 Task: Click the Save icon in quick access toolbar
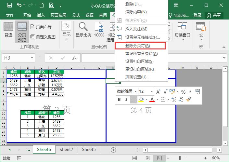pyautogui.click(x=10, y=6)
